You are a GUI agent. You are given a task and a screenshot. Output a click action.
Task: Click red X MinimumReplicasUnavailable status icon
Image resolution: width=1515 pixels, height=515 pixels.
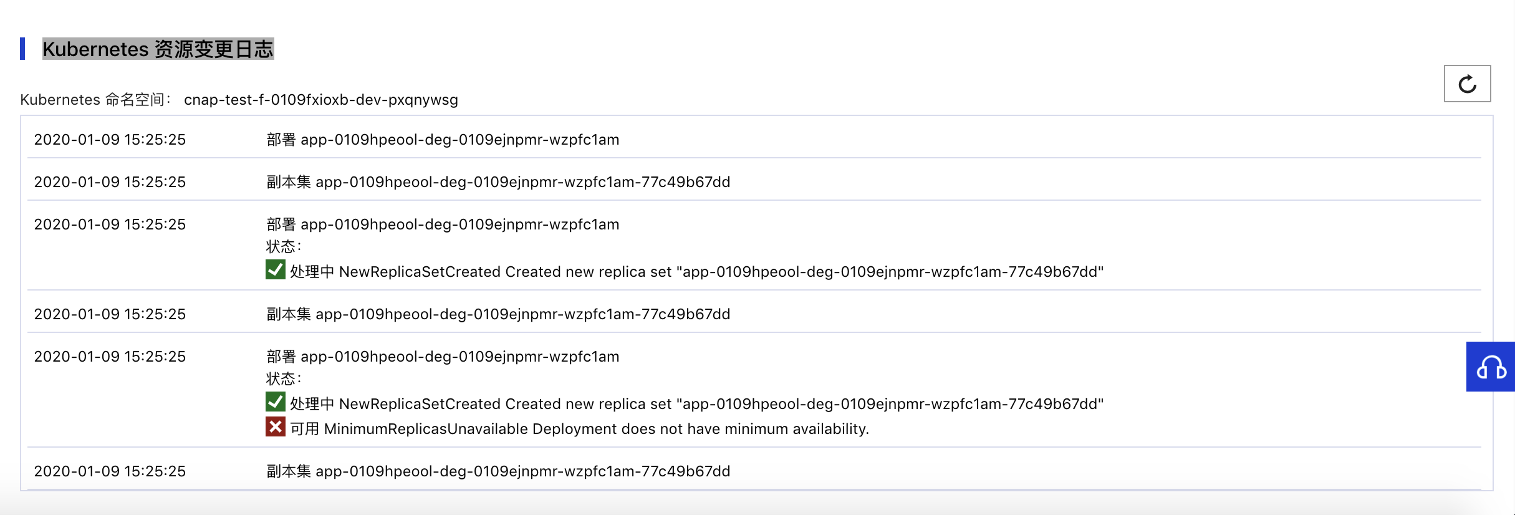(x=276, y=427)
